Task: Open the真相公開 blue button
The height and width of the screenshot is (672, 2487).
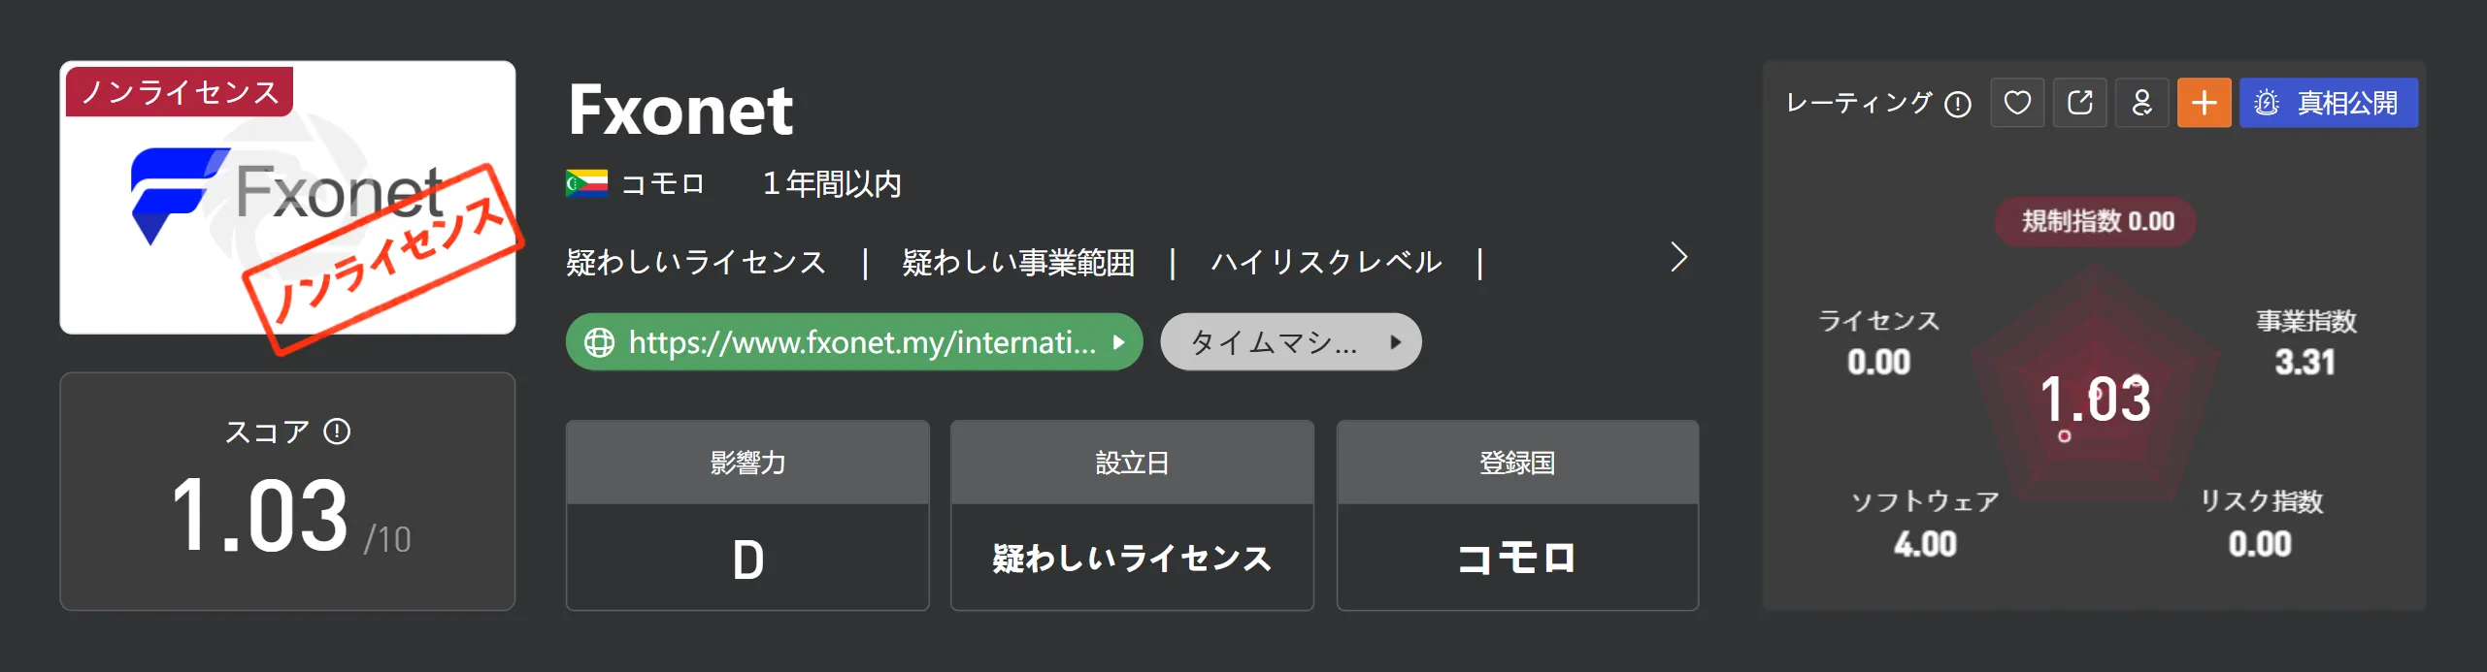Action: tap(2328, 103)
